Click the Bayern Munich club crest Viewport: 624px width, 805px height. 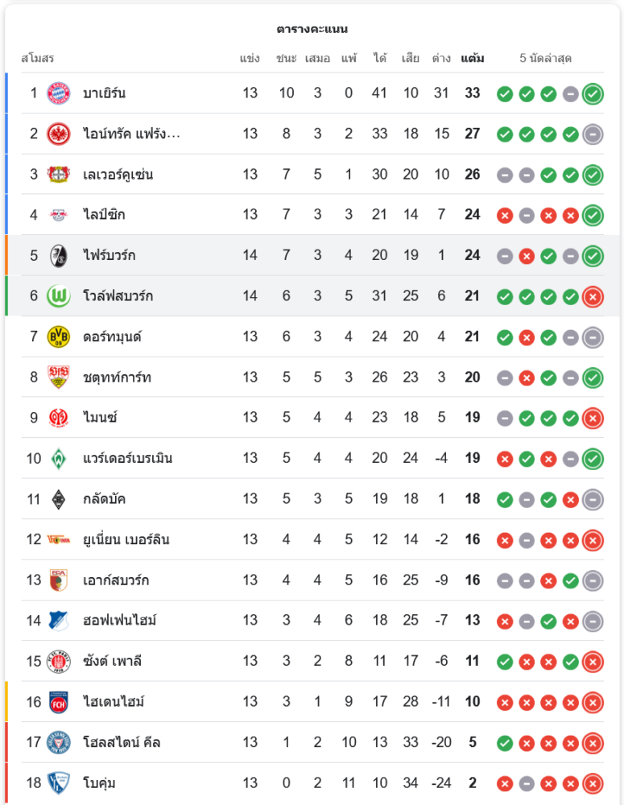59,93
